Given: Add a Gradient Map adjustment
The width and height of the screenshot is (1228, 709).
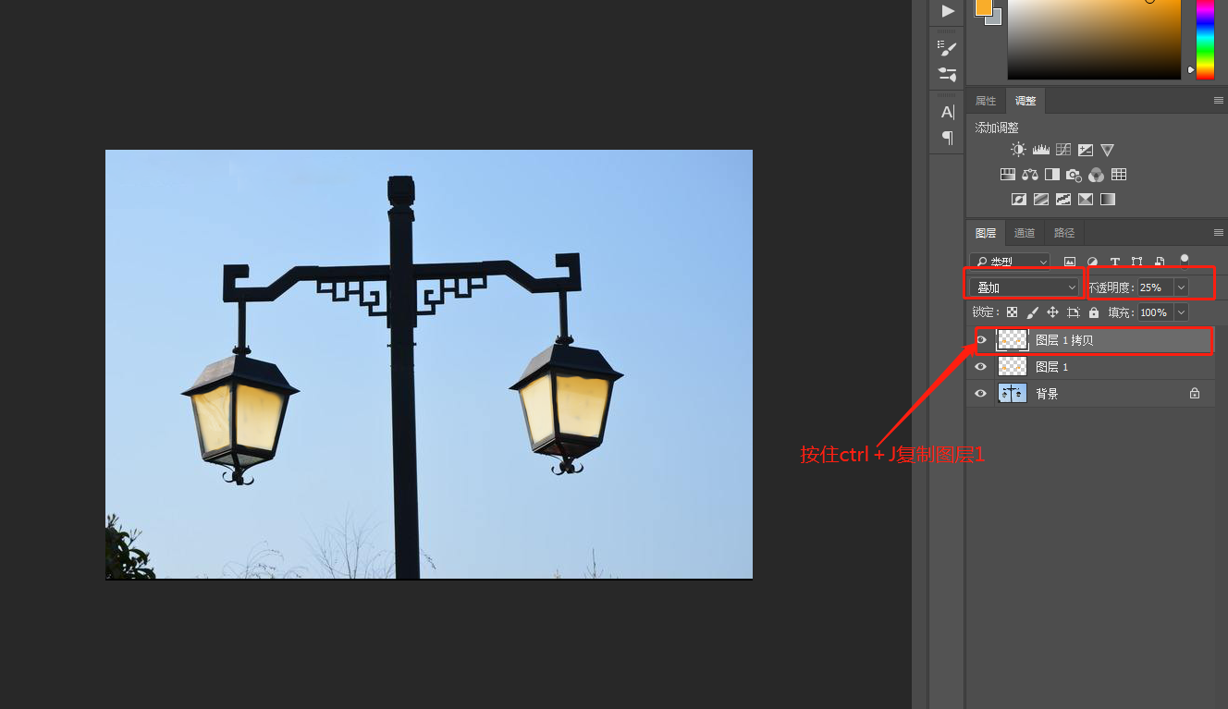Looking at the screenshot, I should [1108, 199].
